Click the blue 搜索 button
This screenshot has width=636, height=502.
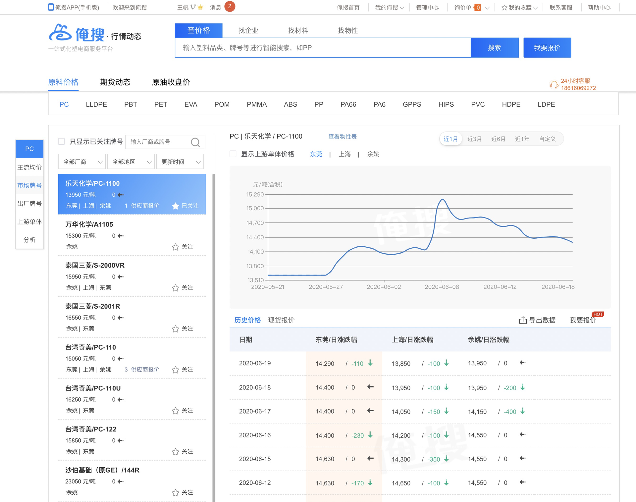[494, 48]
